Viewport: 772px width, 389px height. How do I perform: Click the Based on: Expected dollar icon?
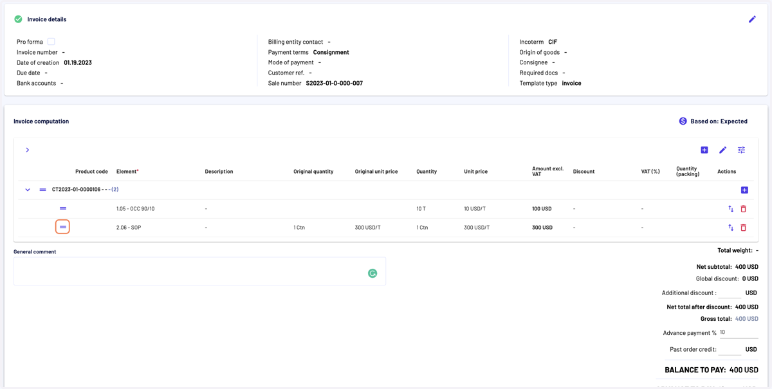tap(683, 121)
